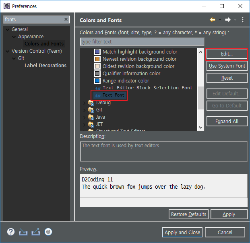Click the Description text box
250x243 pixels.
163,151
